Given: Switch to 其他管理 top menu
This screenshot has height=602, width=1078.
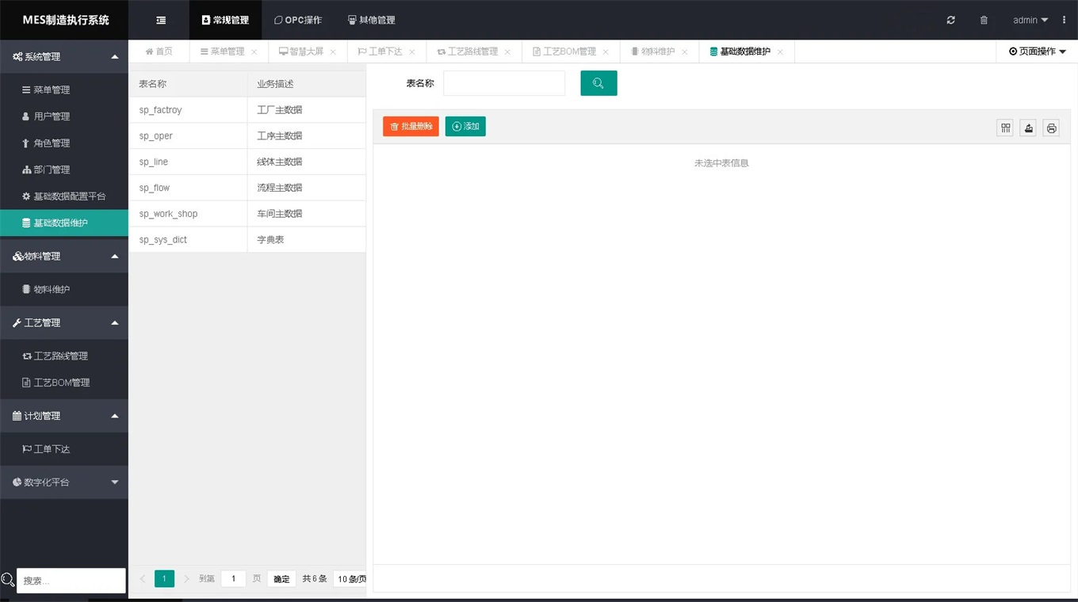Looking at the screenshot, I should pyautogui.click(x=371, y=20).
